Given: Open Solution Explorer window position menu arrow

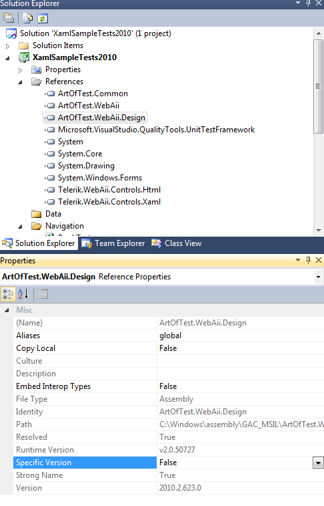Looking at the screenshot, I should (x=298, y=3).
